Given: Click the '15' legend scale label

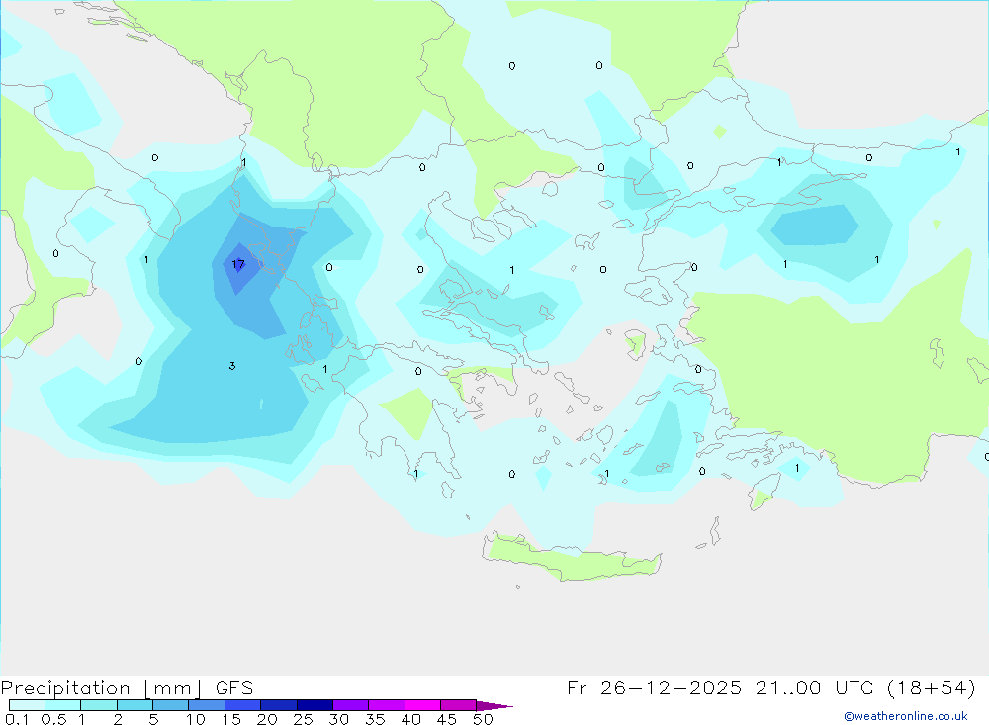Looking at the screenshot, I should coord(231,719).
